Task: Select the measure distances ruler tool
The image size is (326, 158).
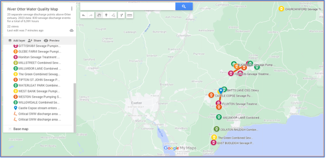Action: (130, 15)
